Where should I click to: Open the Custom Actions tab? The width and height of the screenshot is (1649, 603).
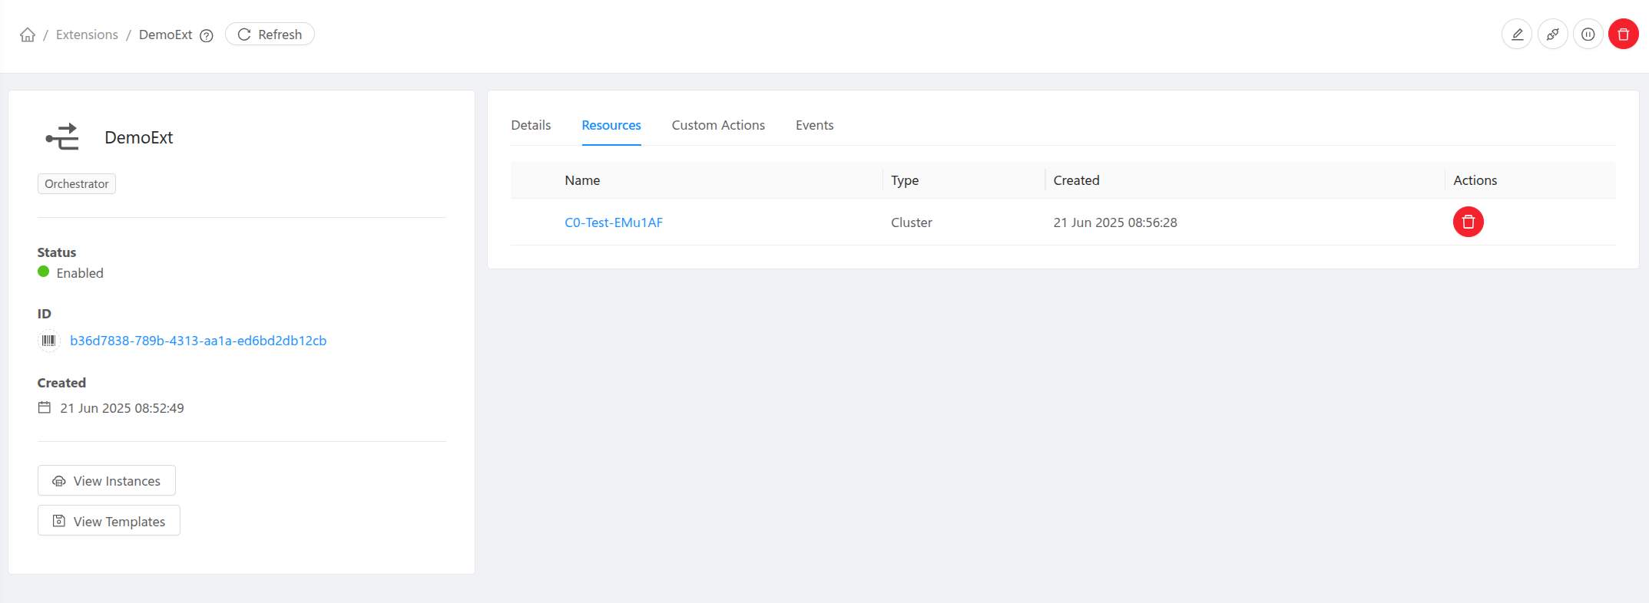tap(718, 125)
